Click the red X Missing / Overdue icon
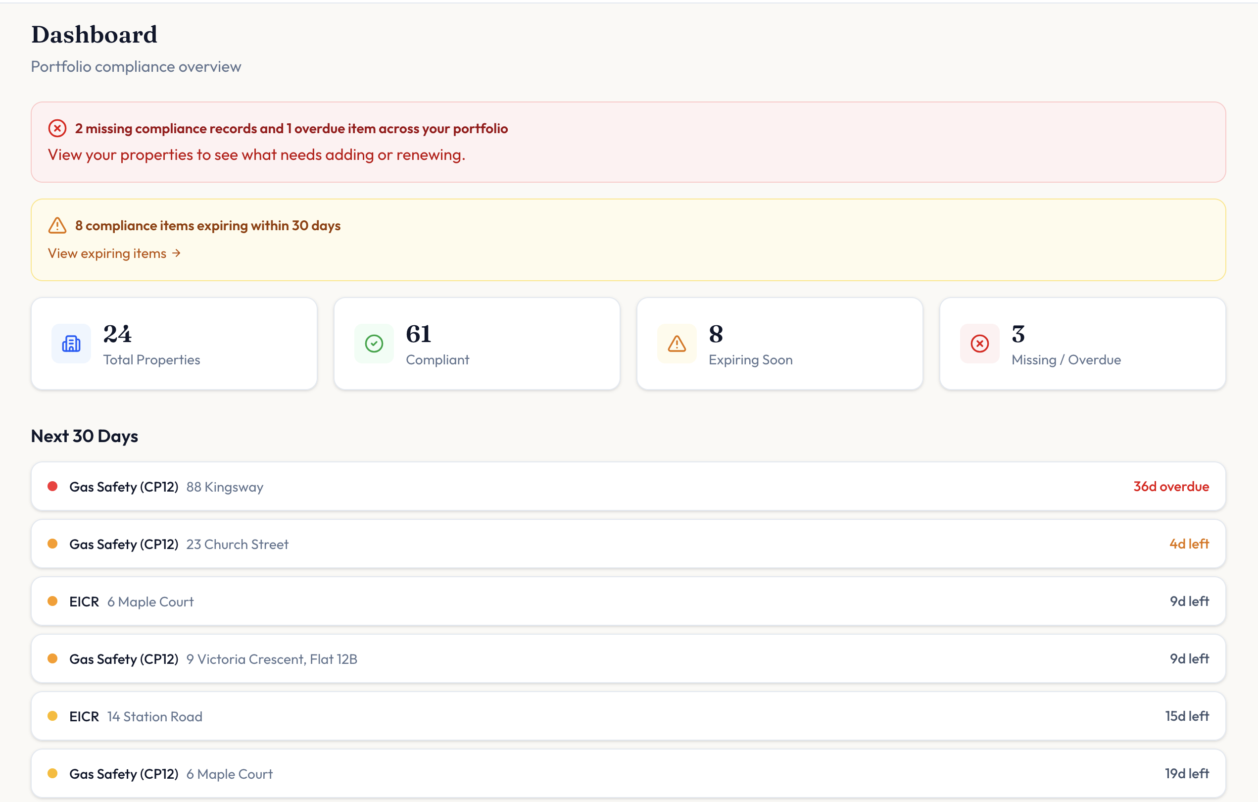Image resolution: width=1258 pixels, height=802 pixels. [x=979, y=343]
